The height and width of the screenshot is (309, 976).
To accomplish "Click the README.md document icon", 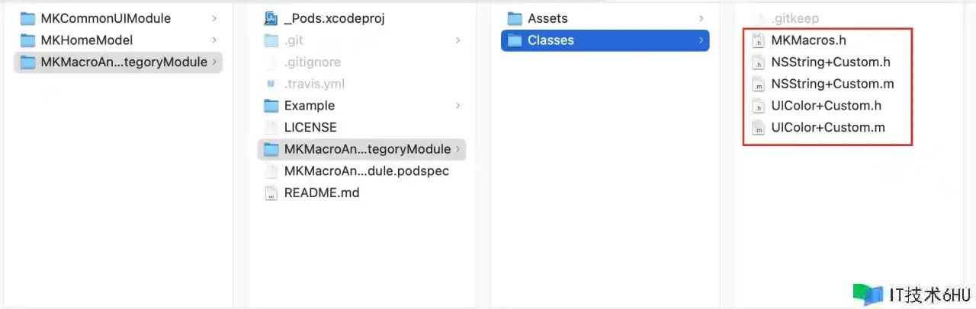I will [x=271, y=193].
